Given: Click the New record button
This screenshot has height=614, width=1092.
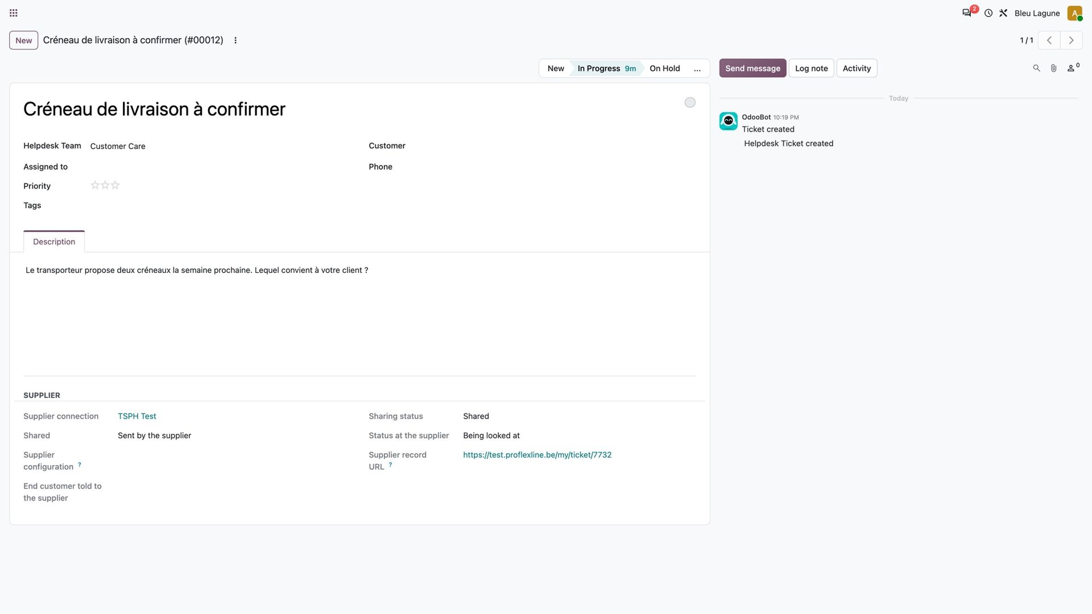Looking at the screenshot, I should tap(24, 40).
